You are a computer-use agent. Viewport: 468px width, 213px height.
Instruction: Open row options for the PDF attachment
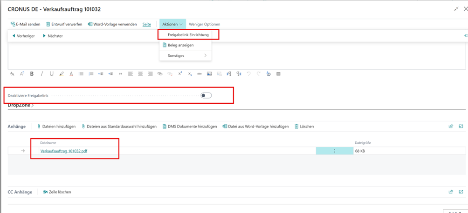(x=334, y=151)
